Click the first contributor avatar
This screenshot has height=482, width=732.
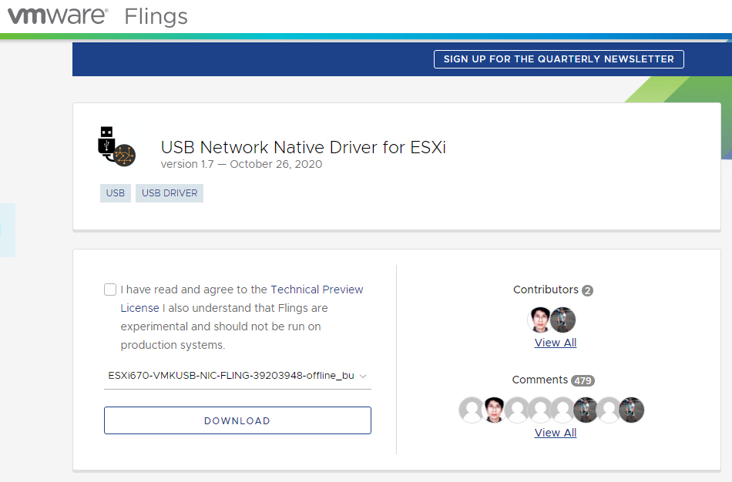click(541, 320)
